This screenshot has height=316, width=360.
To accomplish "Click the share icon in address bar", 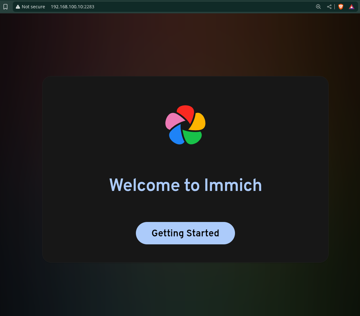I will 329,7.
